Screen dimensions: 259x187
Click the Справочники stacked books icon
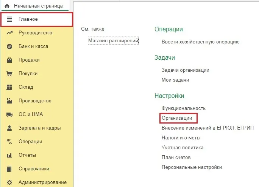click(9, 169)
